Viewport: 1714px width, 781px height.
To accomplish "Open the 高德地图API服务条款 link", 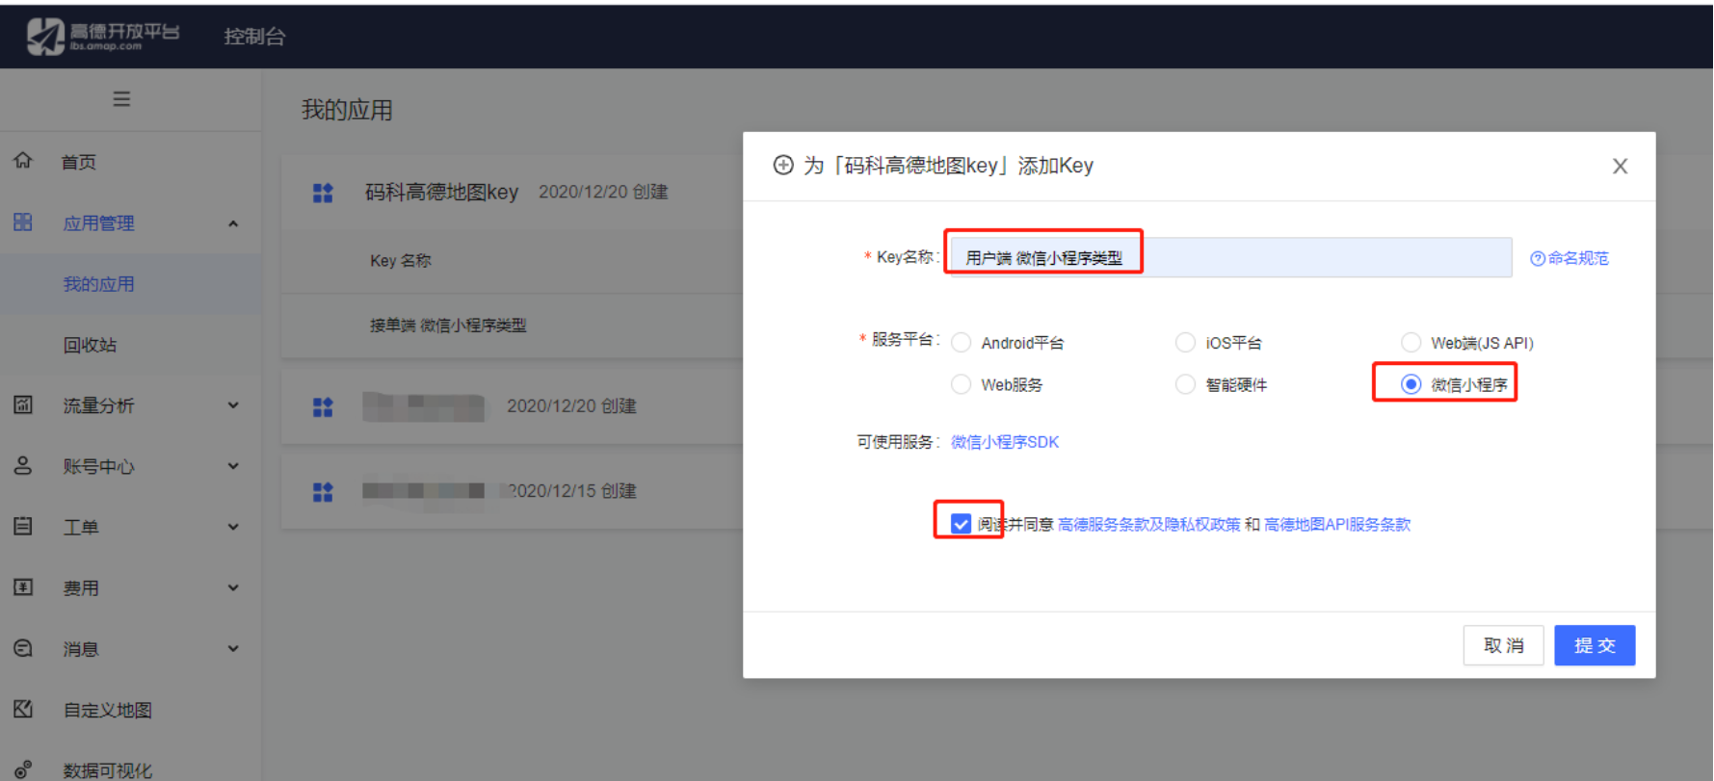I will pyautogui.click(x=1337, y=524).
